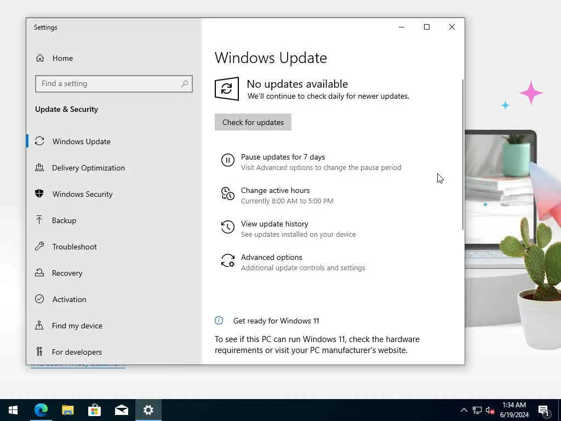
Task: Launch Microsoft Edge from the taskbar
Action: [41, 410]
